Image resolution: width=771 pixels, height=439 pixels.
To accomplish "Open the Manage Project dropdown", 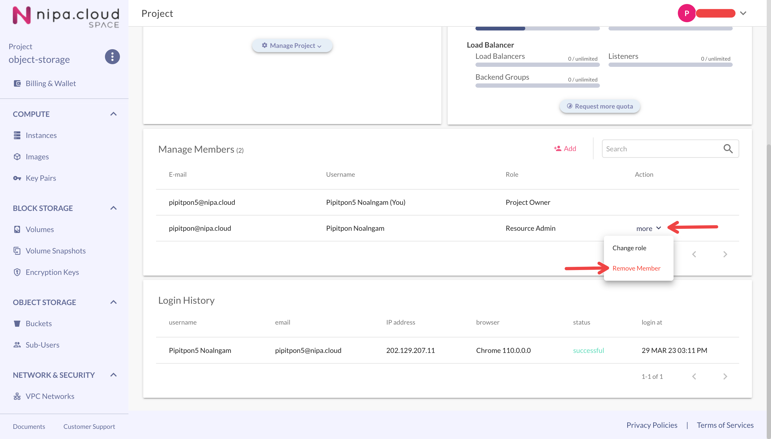I will [292, 45].
